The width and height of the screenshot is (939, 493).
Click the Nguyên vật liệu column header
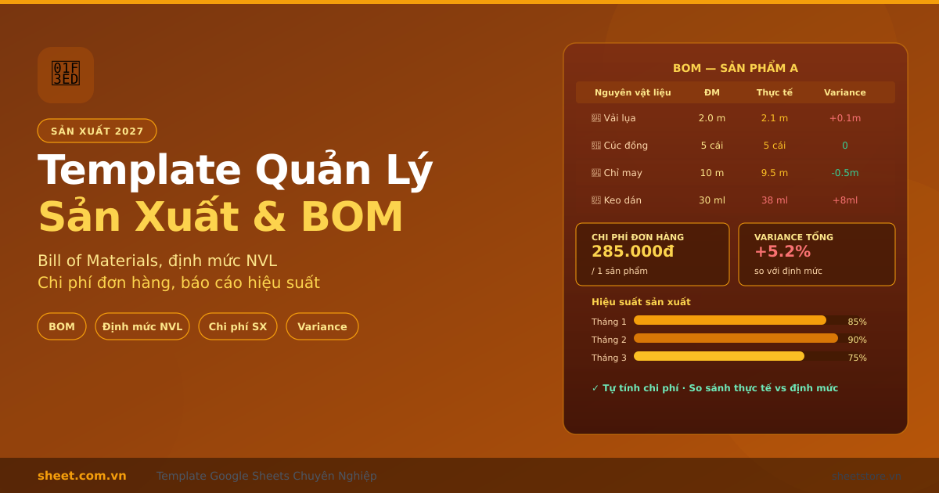(632, 92)
